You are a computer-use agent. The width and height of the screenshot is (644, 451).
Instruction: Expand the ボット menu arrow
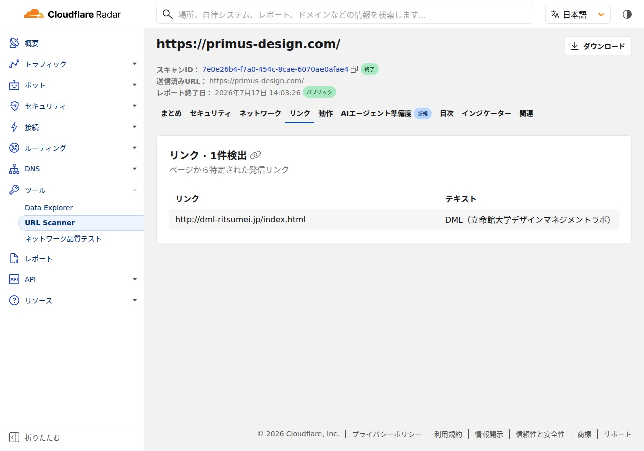(x=135, y=85)
